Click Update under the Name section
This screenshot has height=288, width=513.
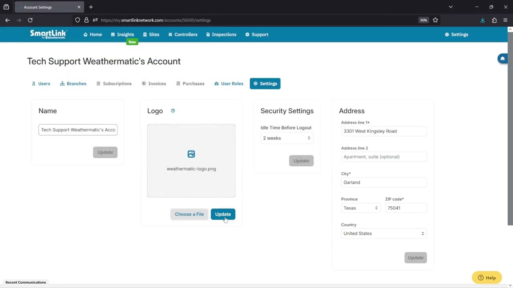tap(105, 152)
